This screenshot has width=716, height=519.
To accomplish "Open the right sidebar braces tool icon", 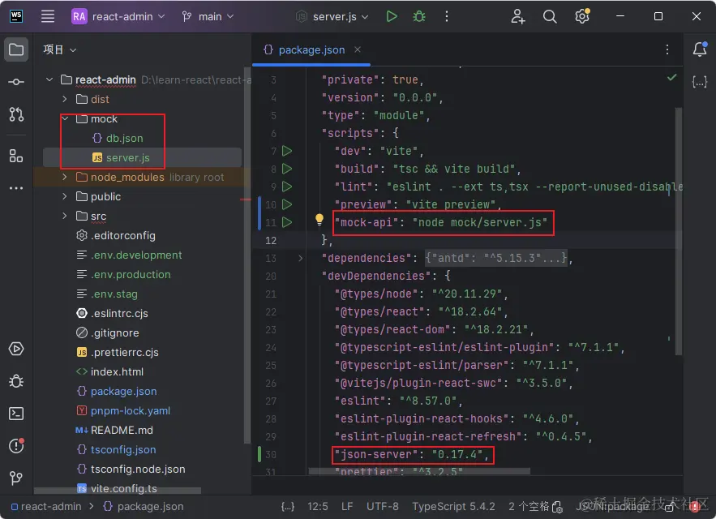I will click(x=700, y=82).
